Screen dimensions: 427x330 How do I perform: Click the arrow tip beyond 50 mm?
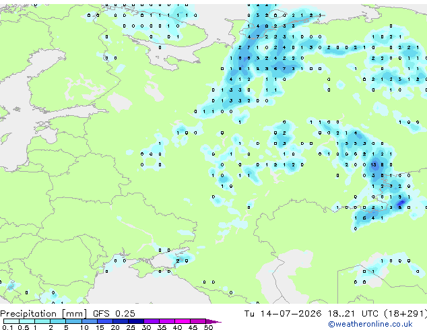tap(213, 321)
